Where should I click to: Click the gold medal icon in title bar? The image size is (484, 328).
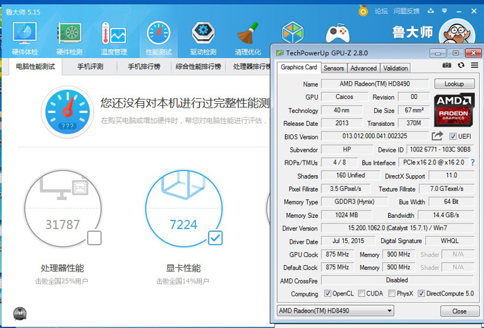click(x=363, y=11)
